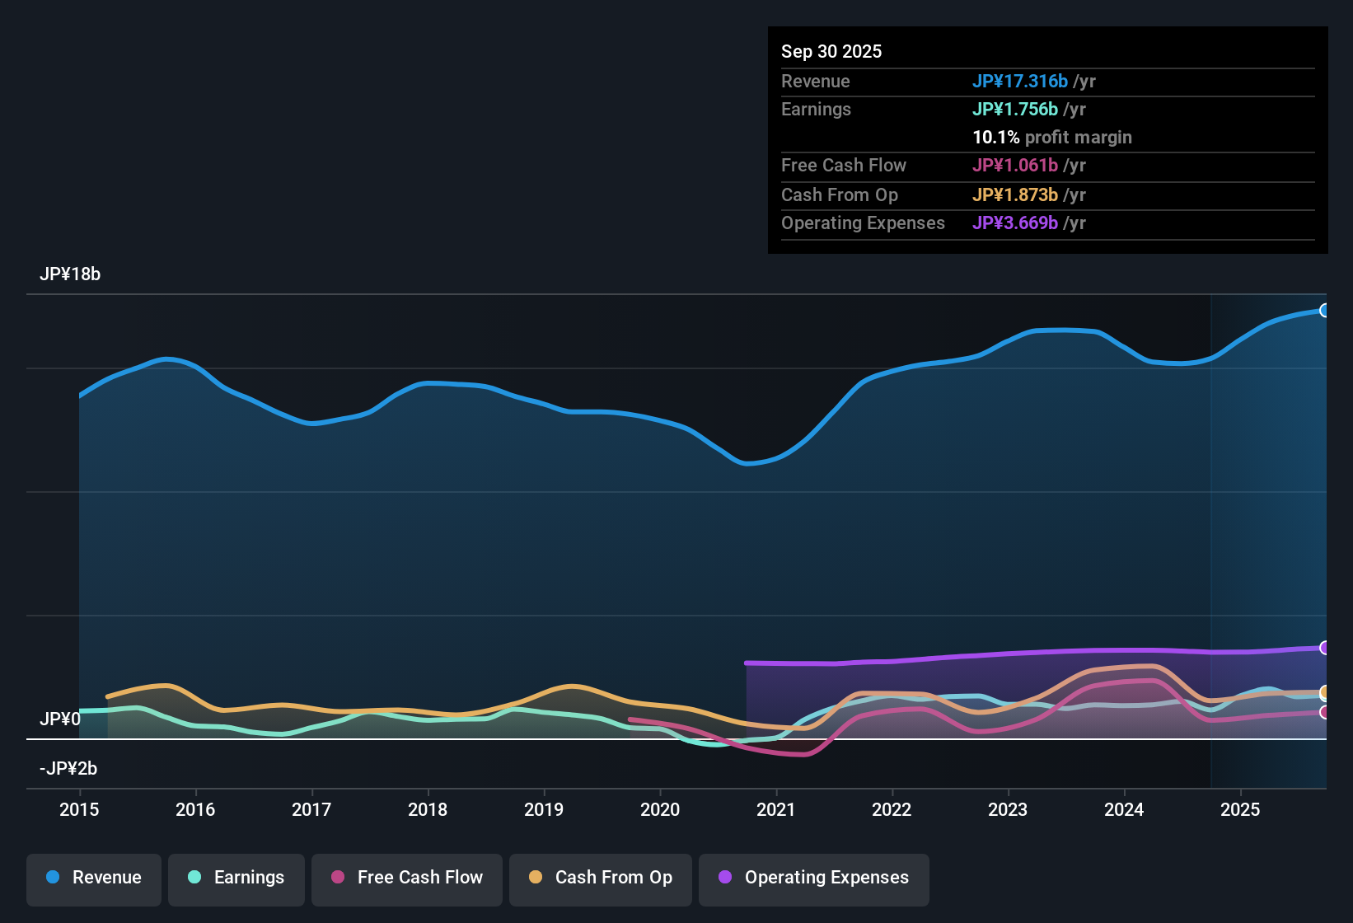The image size is (1353, 923).
Task: Toggle the Revenue series visibility
Action: pos(93,878)
